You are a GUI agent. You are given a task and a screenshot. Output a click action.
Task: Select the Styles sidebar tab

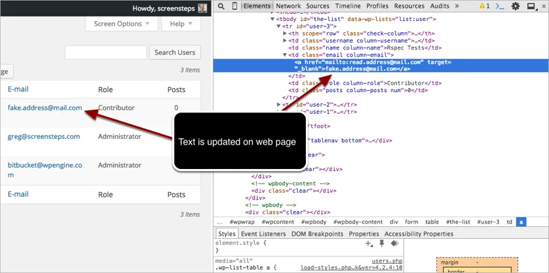226,234
